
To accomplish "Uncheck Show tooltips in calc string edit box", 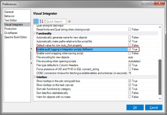I will click(130, 81).
